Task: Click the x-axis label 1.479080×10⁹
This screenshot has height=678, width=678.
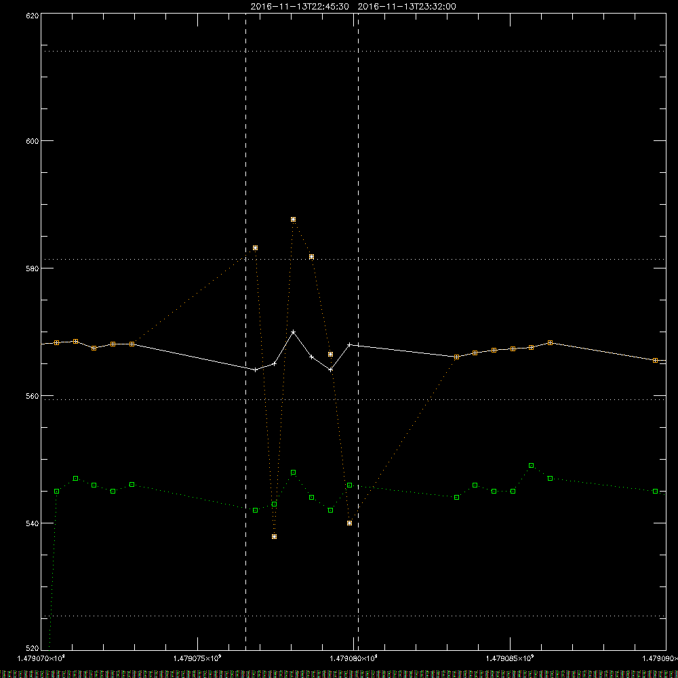Action: 353,658
